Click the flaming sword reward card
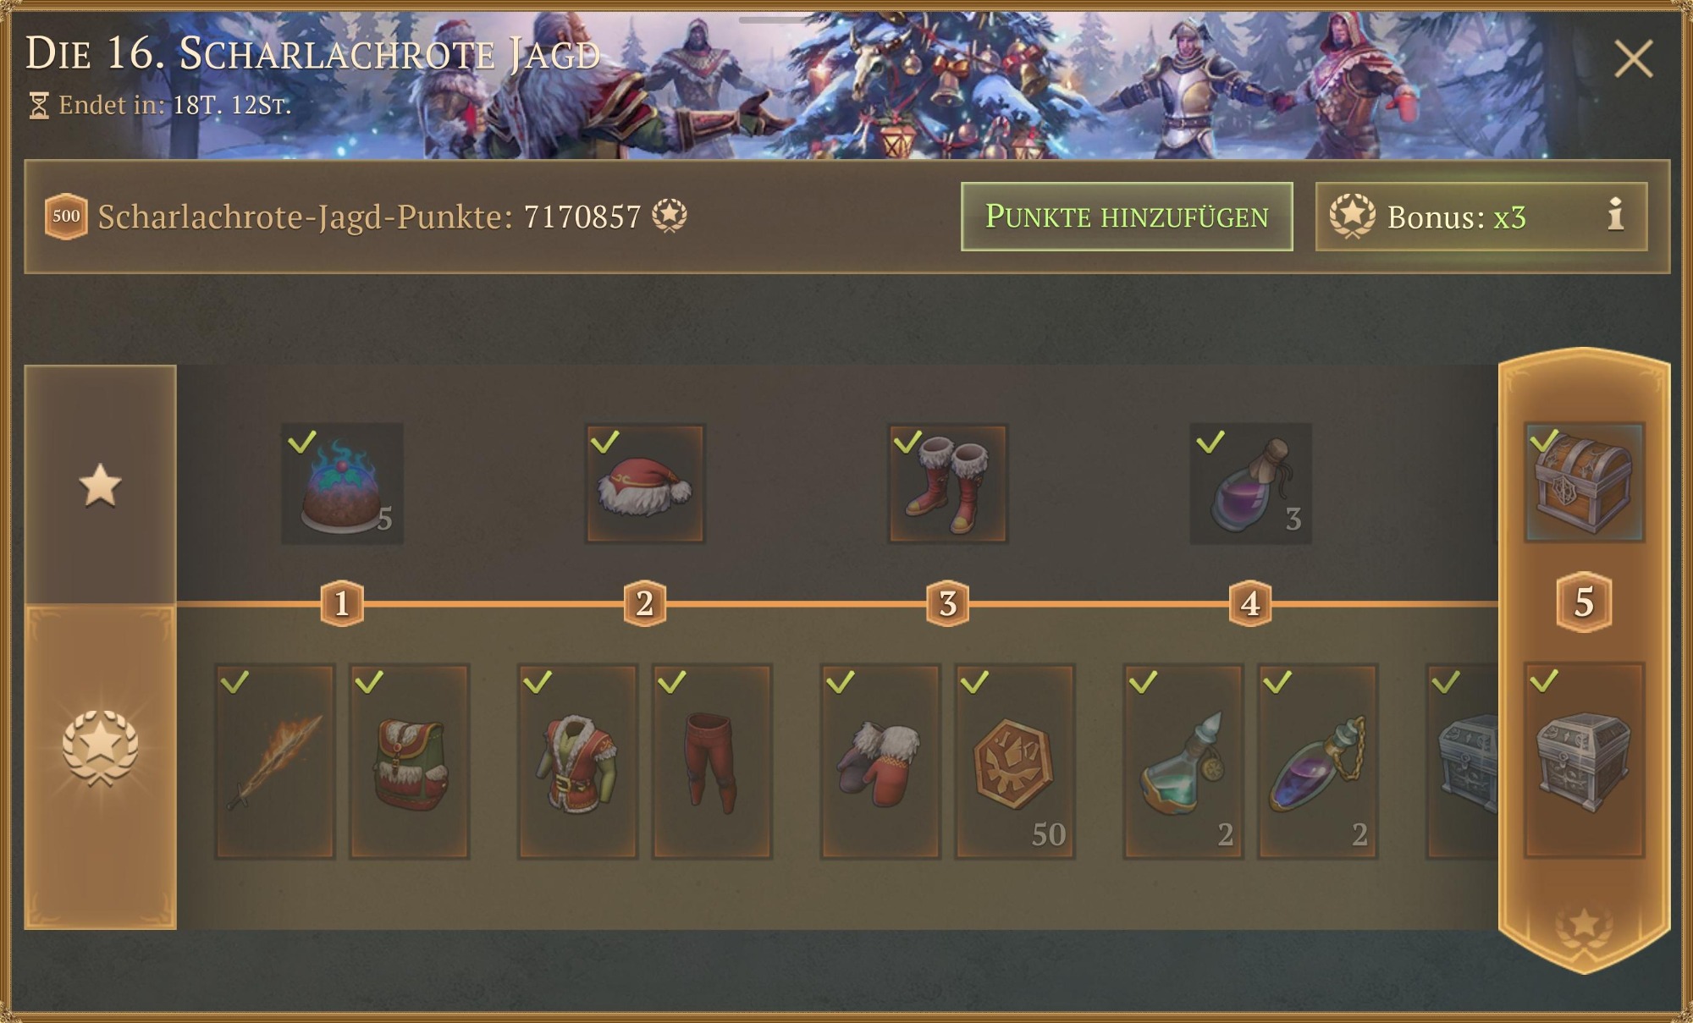 pos(275,762)
